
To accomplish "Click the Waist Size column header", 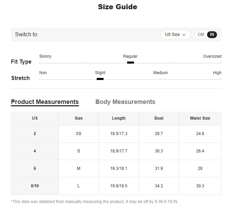I will tap(200, 118).
